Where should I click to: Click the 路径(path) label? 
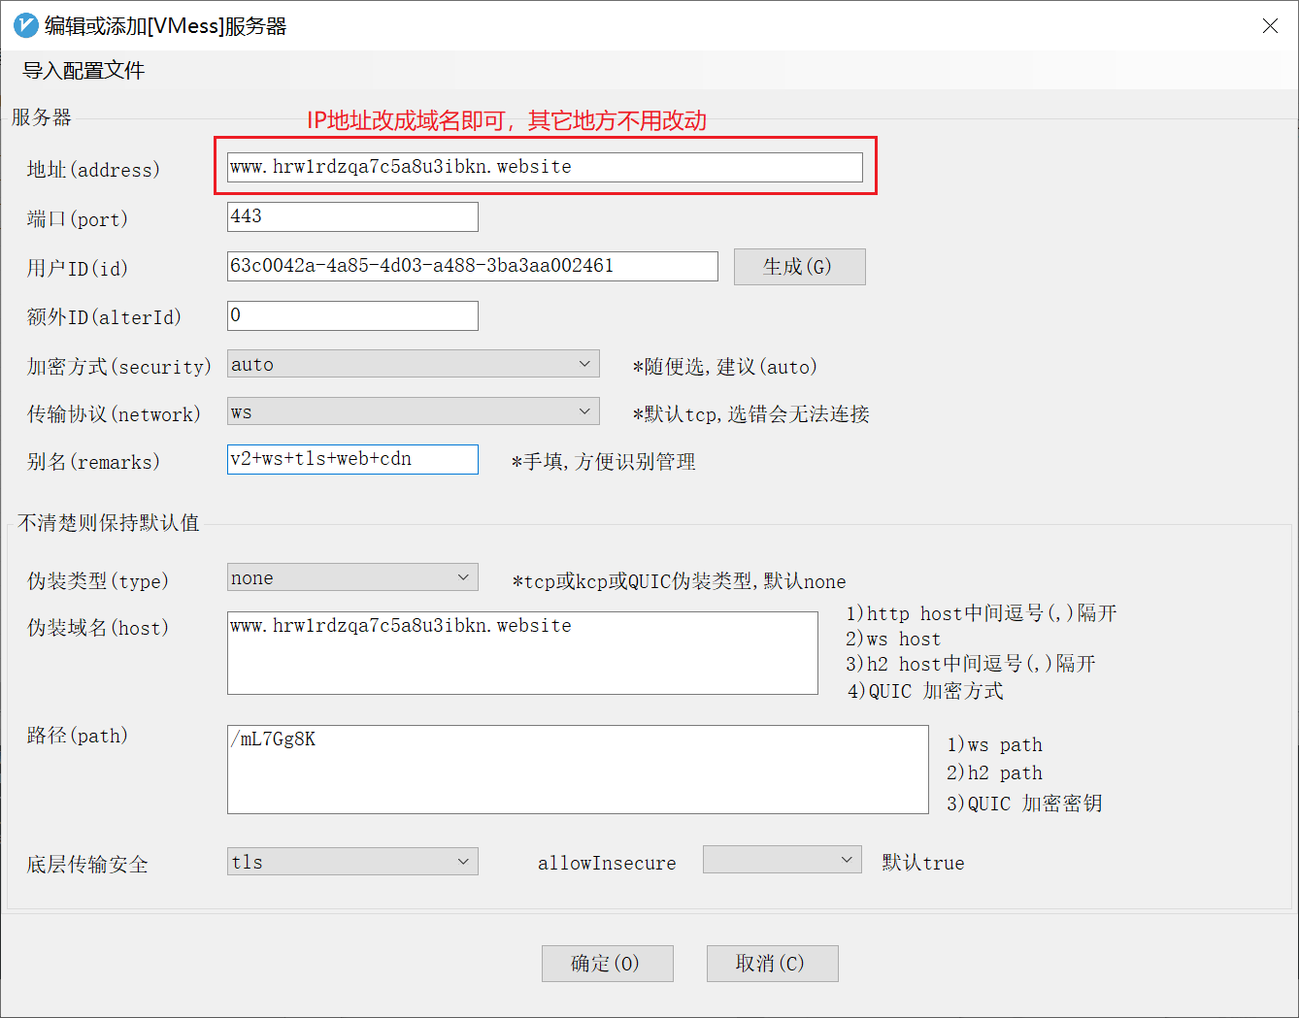click(x=77, y=736)
